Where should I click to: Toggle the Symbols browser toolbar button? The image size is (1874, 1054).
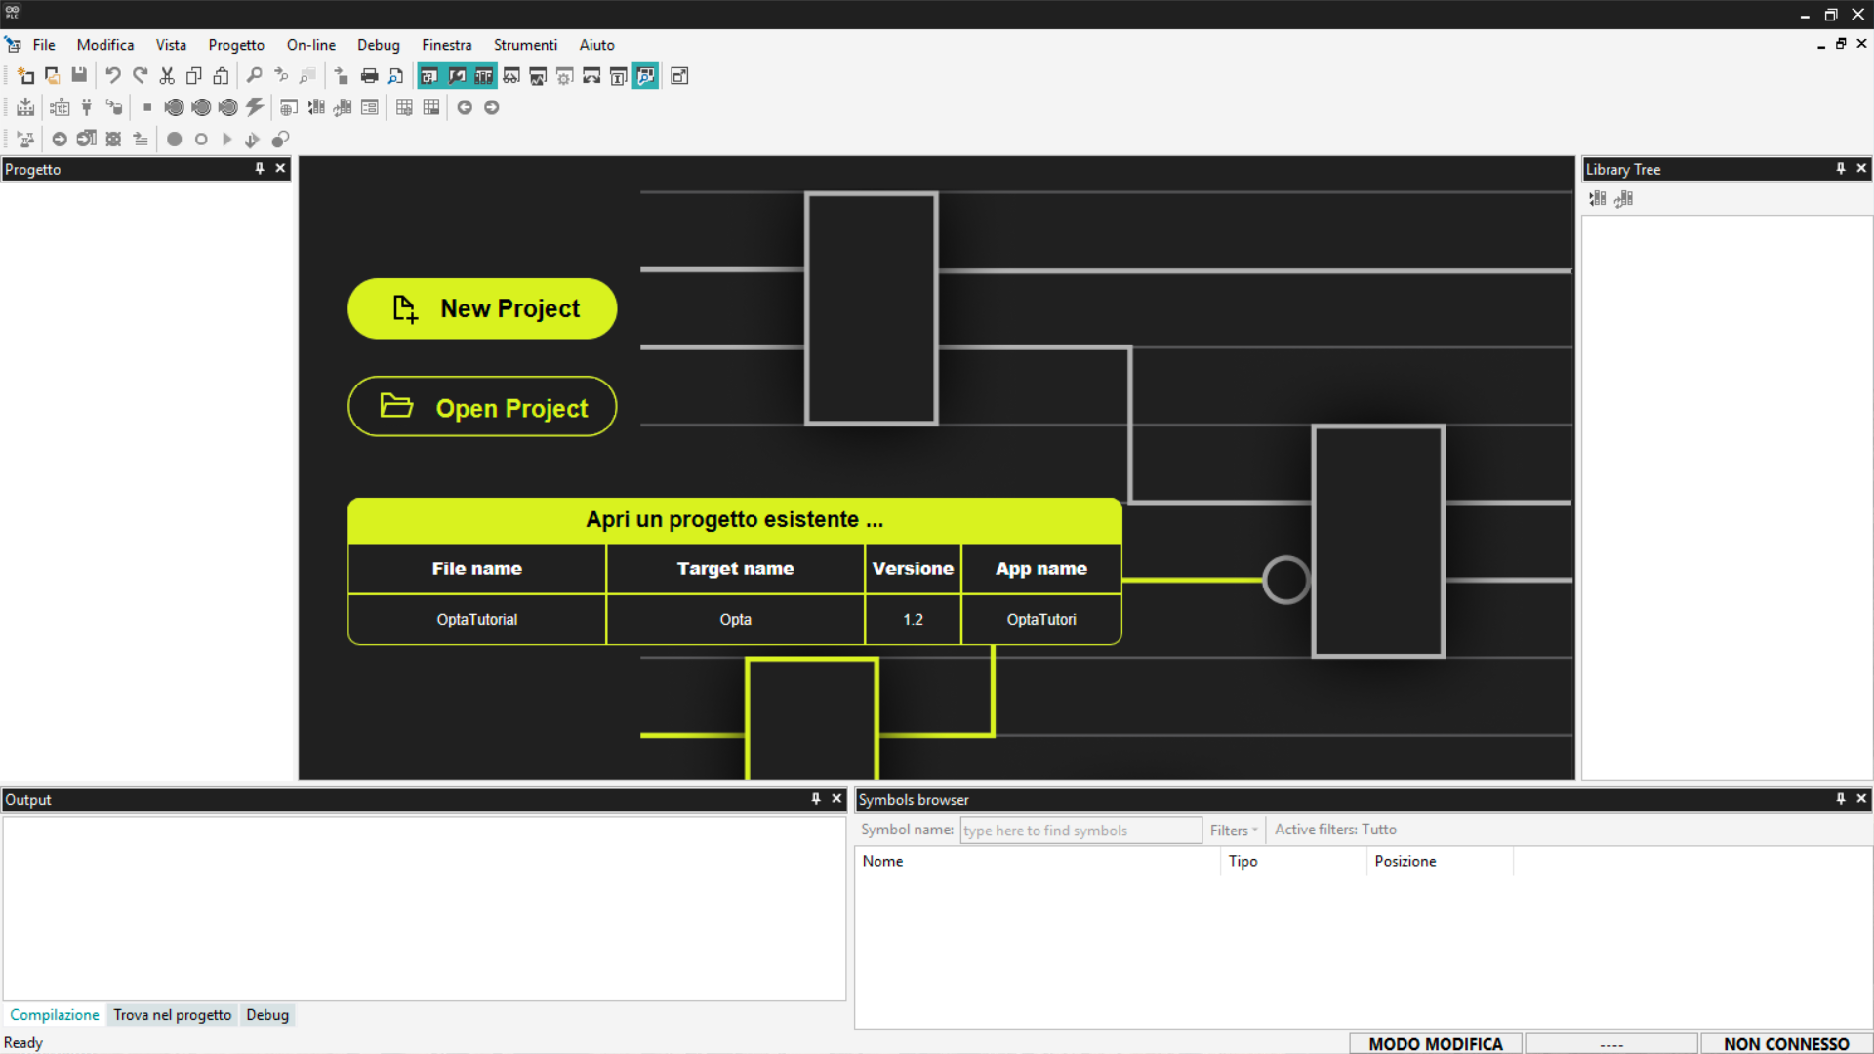[x=645, y=76]
